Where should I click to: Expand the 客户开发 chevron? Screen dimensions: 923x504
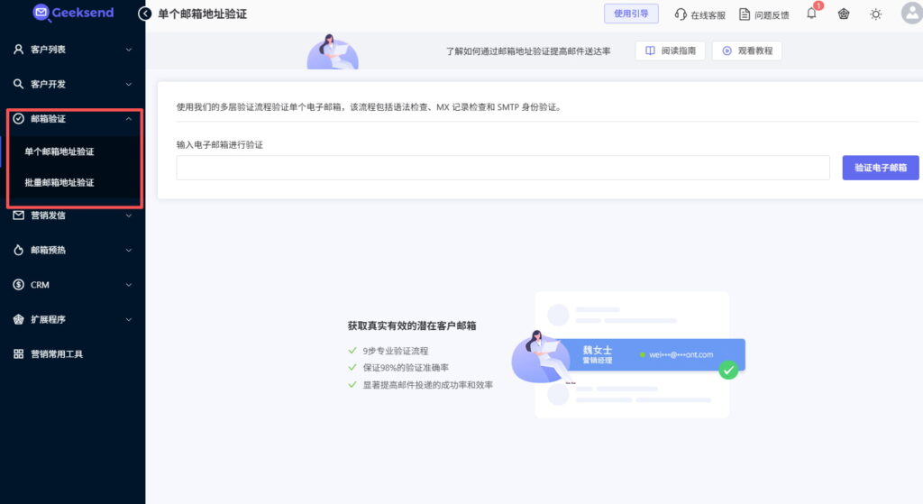tap(128, 84)
